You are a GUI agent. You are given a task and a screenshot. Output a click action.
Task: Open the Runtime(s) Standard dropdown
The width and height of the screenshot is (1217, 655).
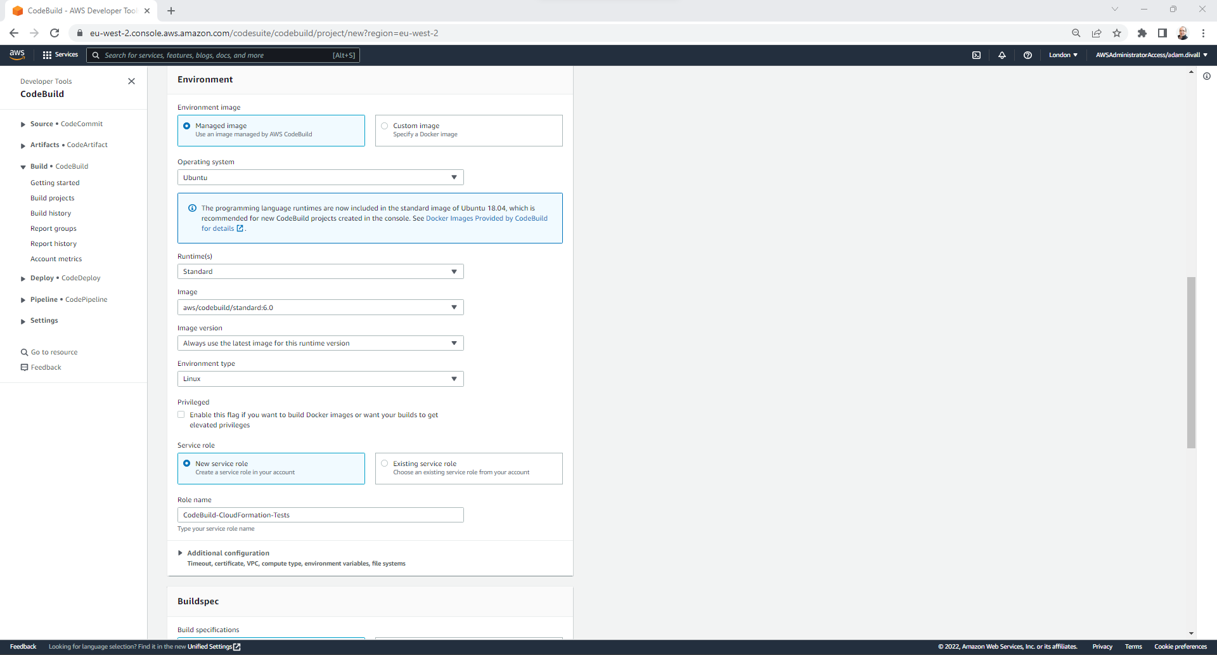click(x=321, y=271)
